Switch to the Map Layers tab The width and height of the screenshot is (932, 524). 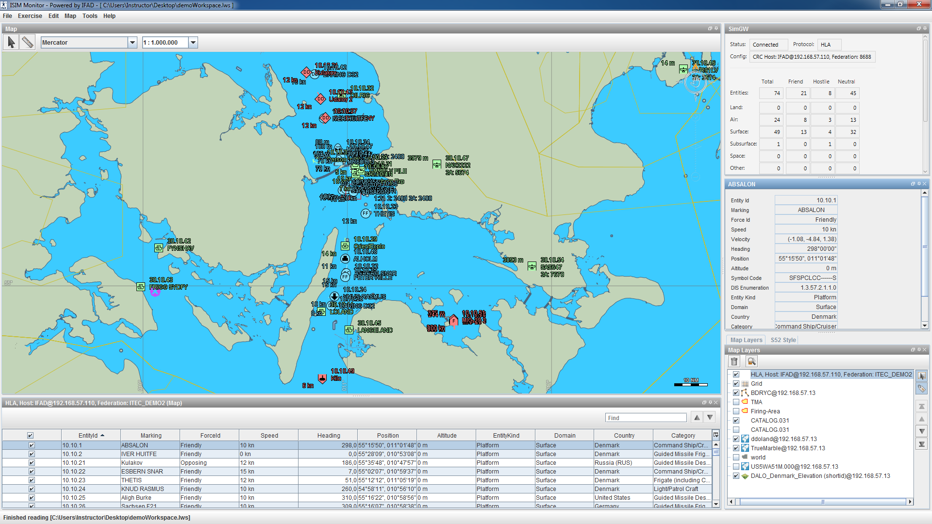746,340
